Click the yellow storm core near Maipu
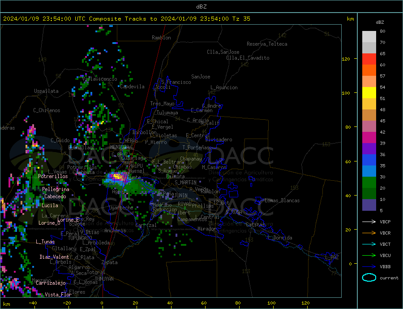The width and height of the screenshot is (403, 309). click(x=117, y=177)
